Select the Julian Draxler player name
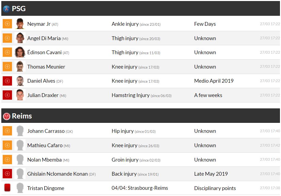Image resolution: width=281 pixels, height=196 pixels. point(43,95)
